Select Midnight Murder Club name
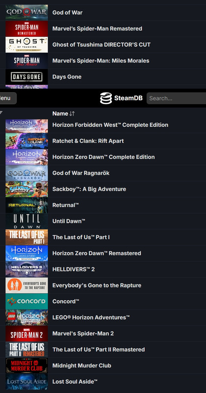 pos(82,365)
